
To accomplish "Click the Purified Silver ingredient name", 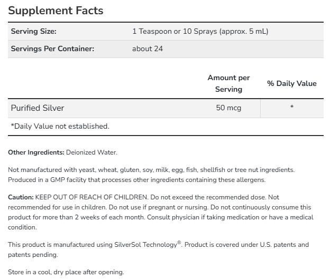I will click(38, 108).
